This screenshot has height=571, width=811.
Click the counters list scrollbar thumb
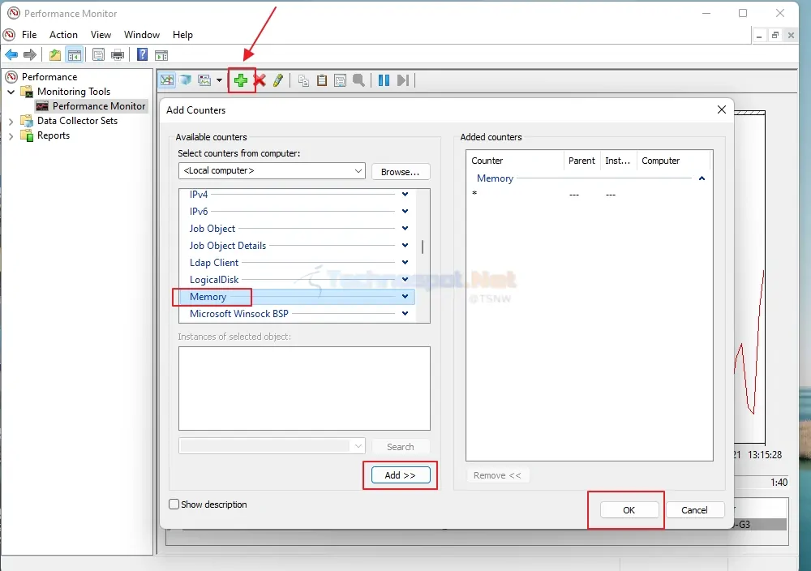click(423, 247)
